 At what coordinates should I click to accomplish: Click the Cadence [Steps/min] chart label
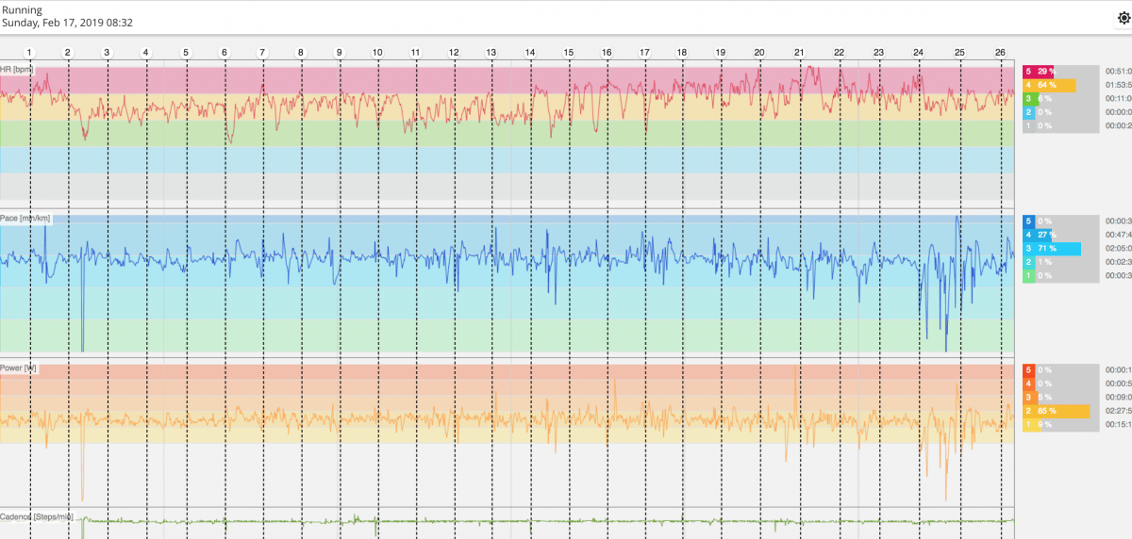(x=36, y=517)
